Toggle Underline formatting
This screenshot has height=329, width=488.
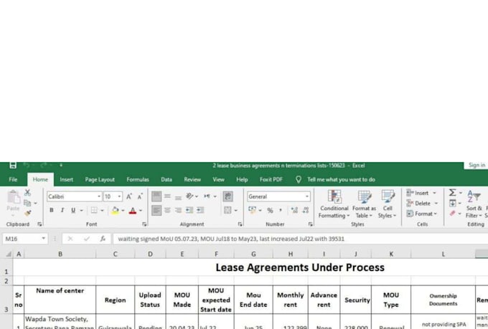(x=73, y=210)
